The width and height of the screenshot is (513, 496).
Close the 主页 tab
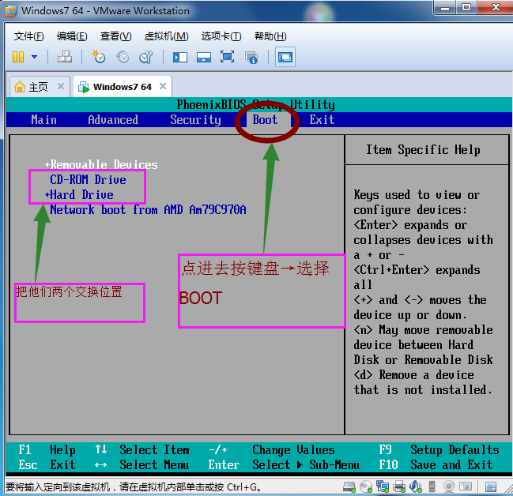[61, 86]
